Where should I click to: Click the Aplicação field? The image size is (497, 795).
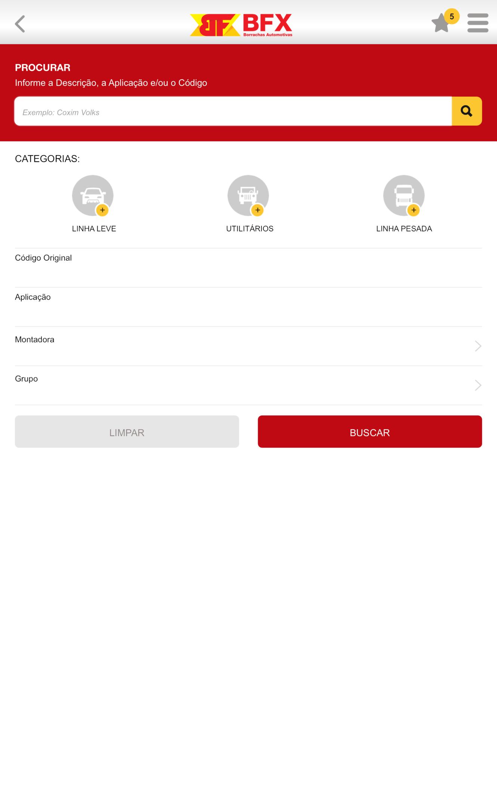pos(248,307)
